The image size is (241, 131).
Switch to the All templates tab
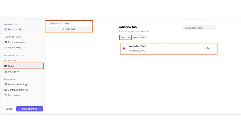139,37
